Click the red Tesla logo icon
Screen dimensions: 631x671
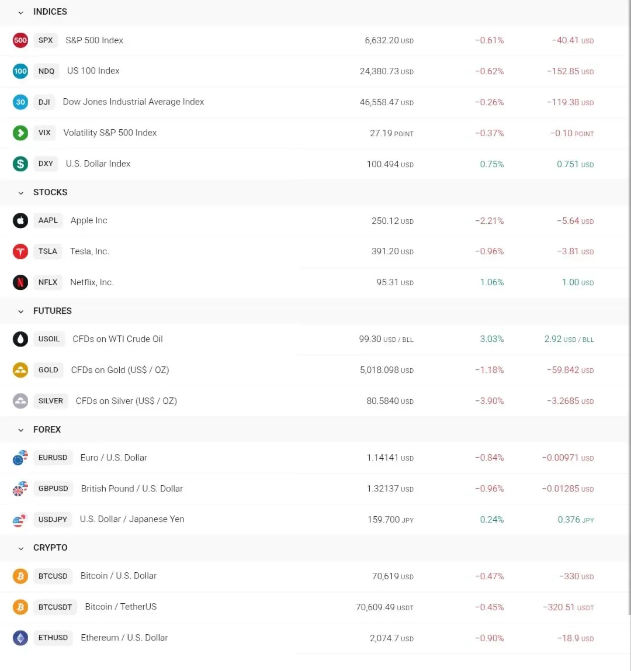20,251
